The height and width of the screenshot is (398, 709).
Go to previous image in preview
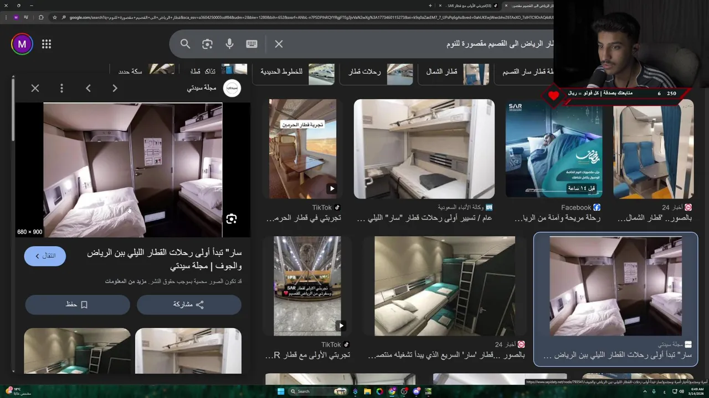click(x=88, y=88)
